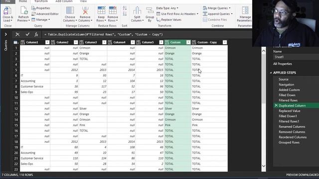
Task: Sort ascending with the A-Z icon
Action: pyautogui.click(x=125, y=8)
